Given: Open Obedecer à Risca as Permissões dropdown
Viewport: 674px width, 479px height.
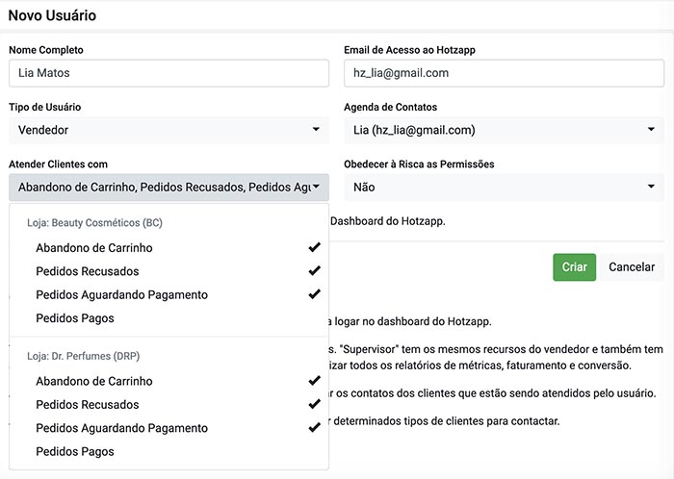Looking at the screenshot, I should pyautogui.click(x=504, y=188).
